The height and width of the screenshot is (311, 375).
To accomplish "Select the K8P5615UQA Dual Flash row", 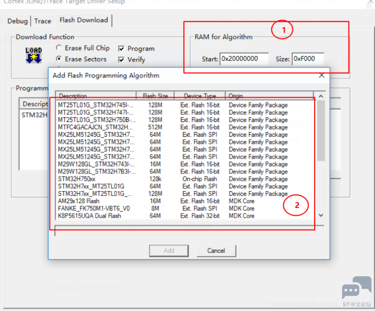I will [185, 216].
